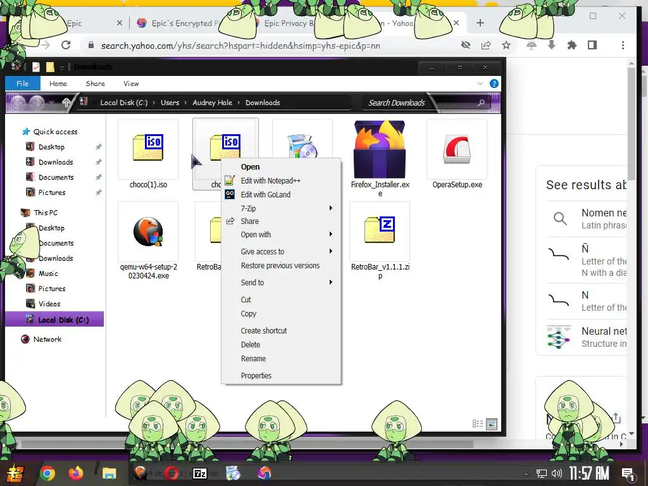Switch to the Home ribbon tab

tap(58, 84)
